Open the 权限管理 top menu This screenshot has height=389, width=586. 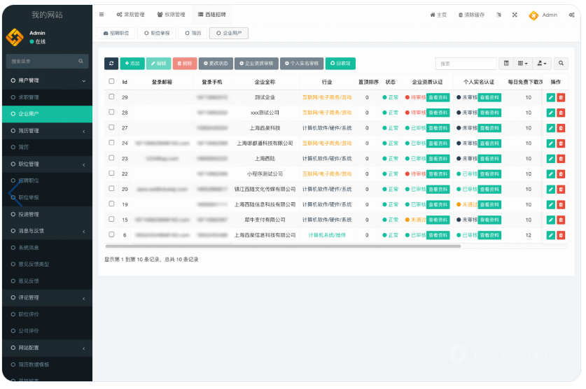click(x=172, y=15)
